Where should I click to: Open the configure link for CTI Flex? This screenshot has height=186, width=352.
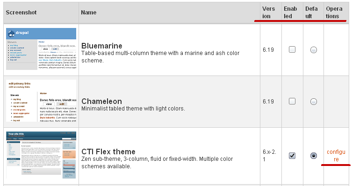(336, 156)
